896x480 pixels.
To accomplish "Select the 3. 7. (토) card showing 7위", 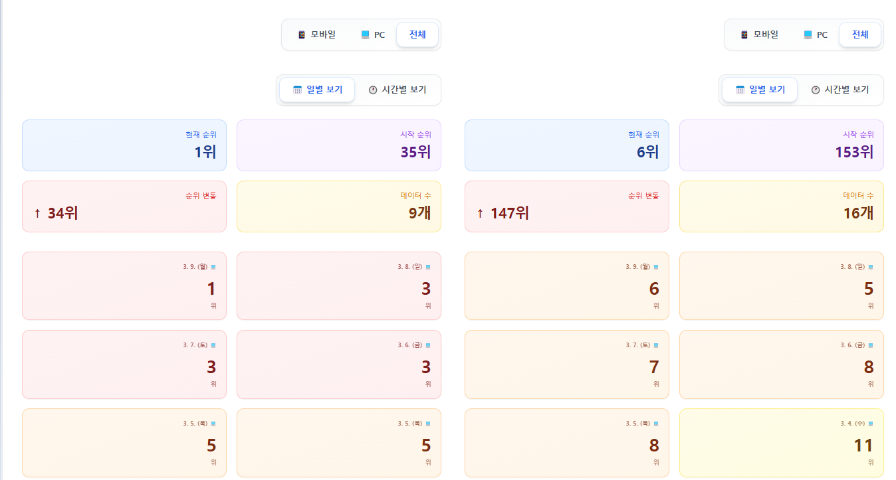I will (x=566, y=364).
